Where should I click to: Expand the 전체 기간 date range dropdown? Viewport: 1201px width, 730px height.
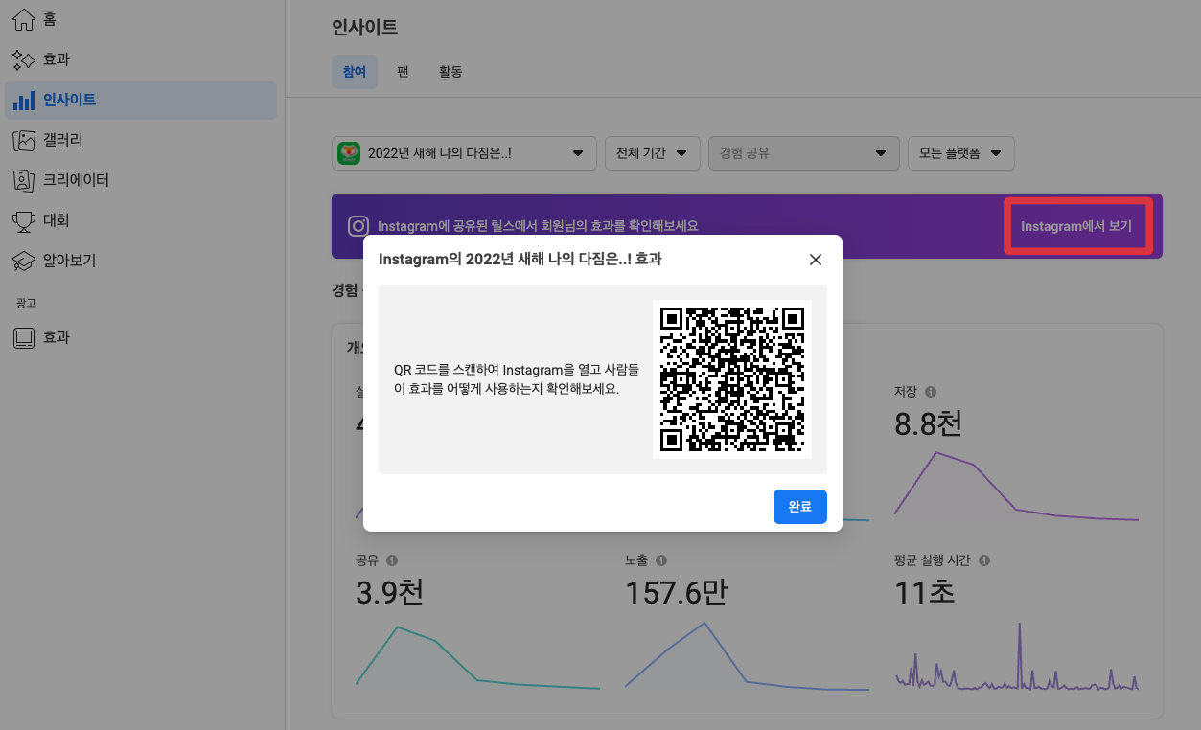(653, 153)
